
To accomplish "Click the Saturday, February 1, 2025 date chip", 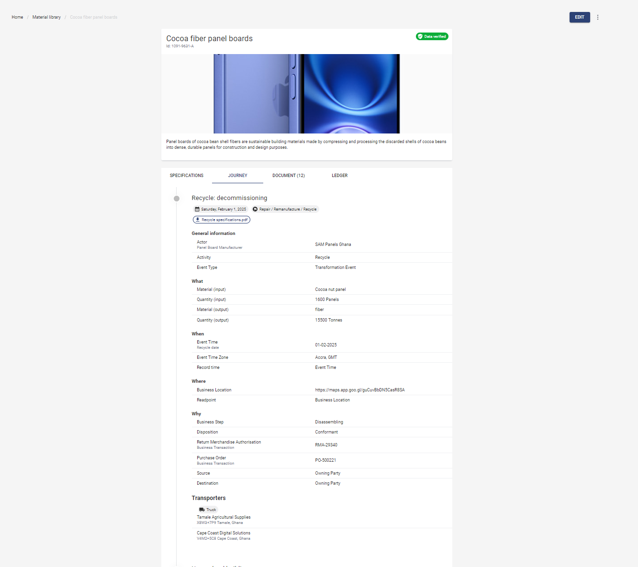I will 221,209.
